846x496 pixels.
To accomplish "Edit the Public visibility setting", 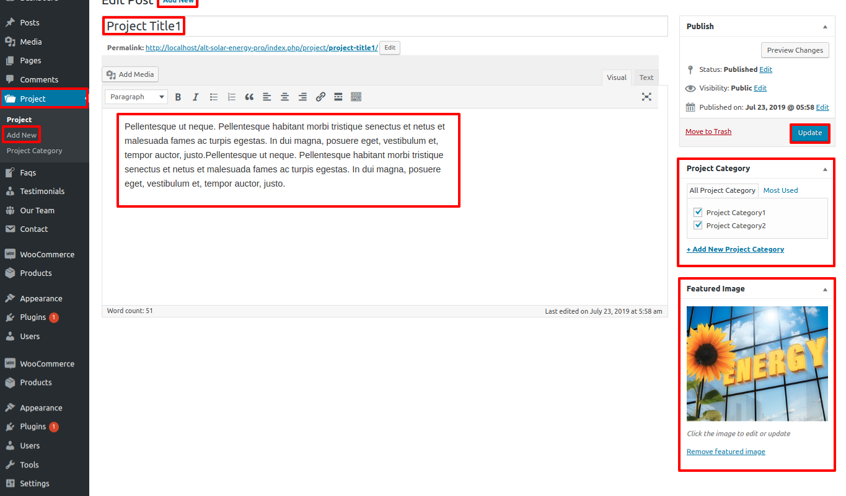I will [x=760, y=88].
